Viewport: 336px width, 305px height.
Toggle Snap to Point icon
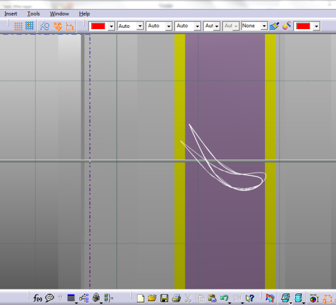(30, 26)
